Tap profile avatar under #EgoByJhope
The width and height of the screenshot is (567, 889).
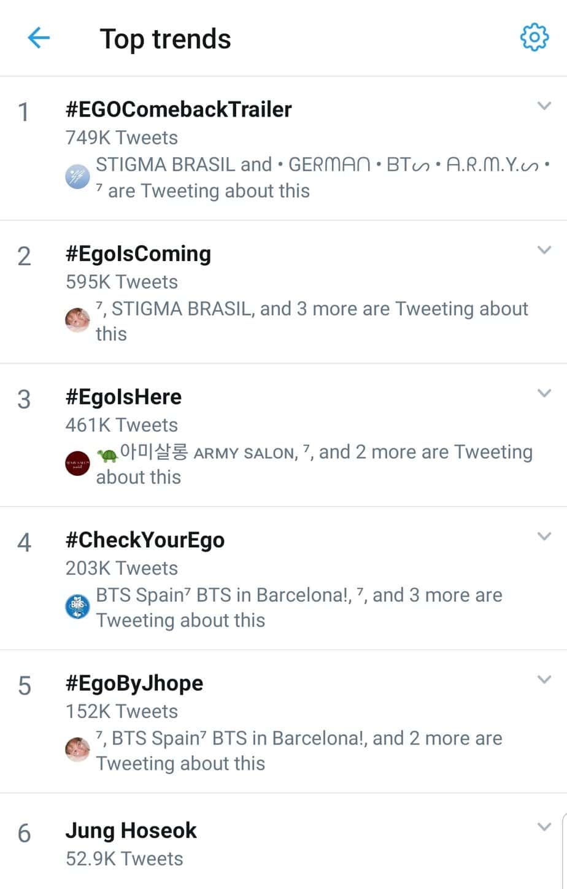pyautogui.click(x=78, y=750)
